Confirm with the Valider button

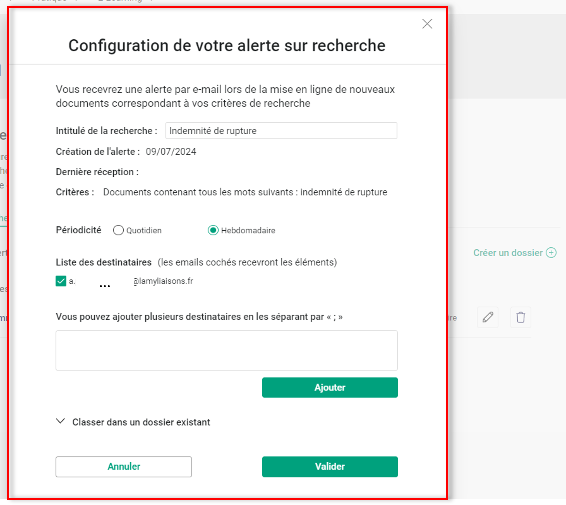(x=330, y=467)
